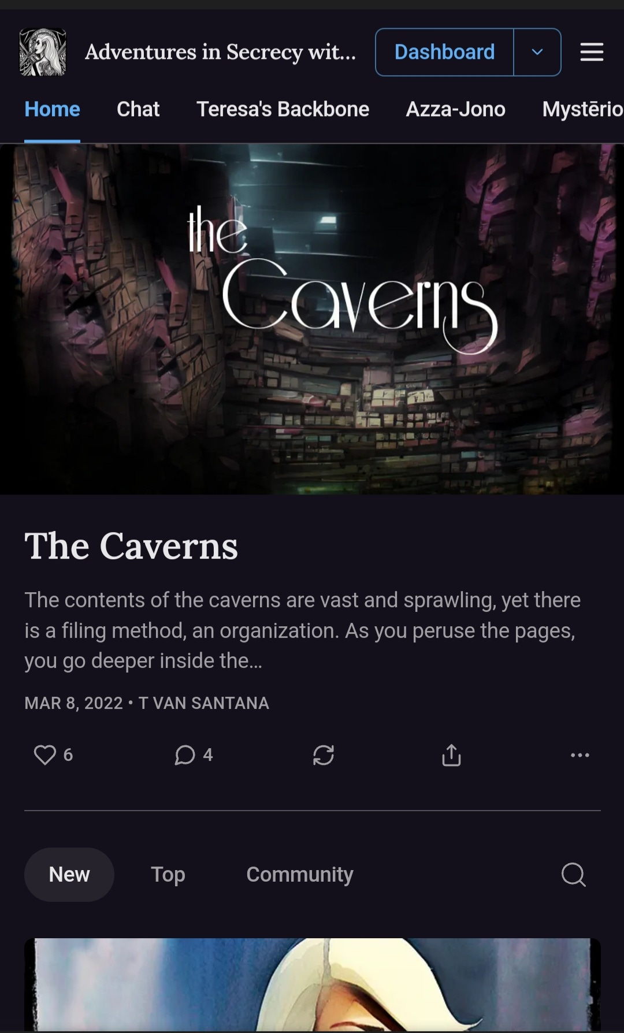Select the Community filter

(300, 874)
